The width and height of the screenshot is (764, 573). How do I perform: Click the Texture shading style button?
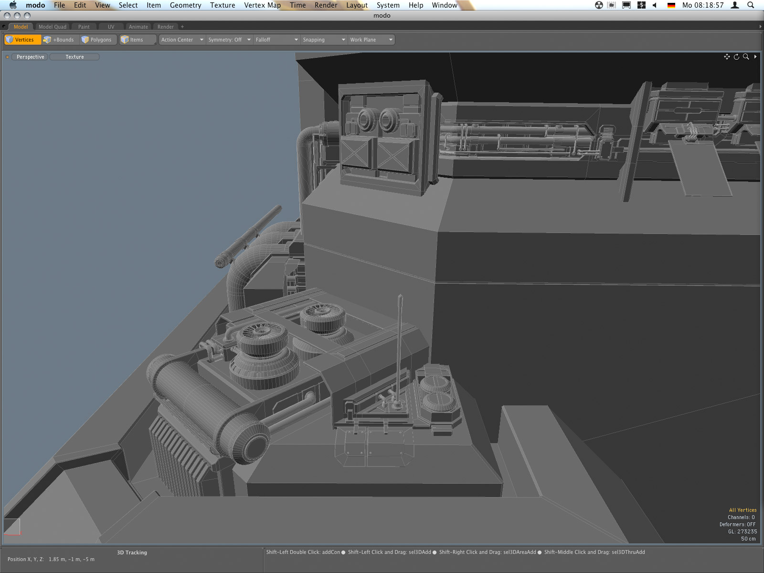[74, 57]
